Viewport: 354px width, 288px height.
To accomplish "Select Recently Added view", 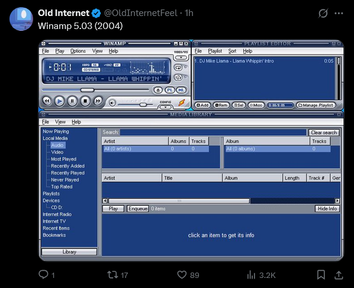I will click(67, 166).
